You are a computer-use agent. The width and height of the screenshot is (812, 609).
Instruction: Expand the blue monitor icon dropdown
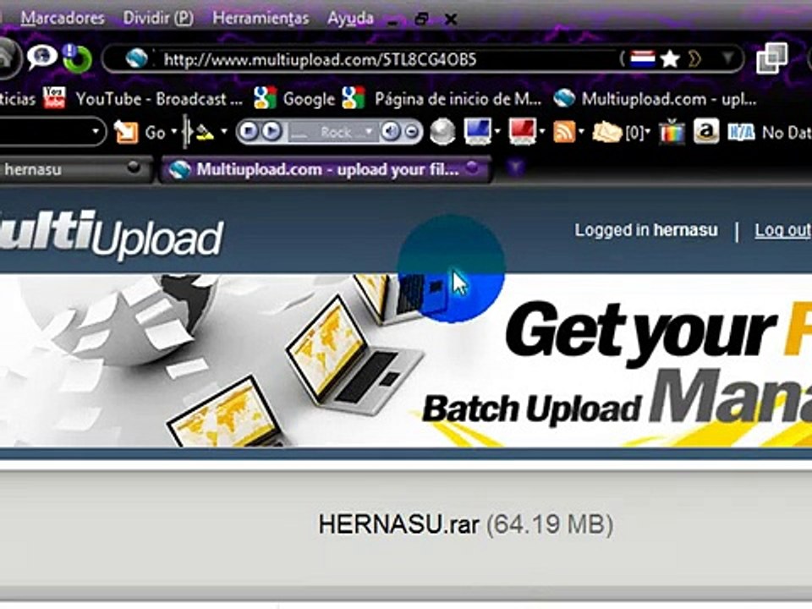tap(497, 131)
